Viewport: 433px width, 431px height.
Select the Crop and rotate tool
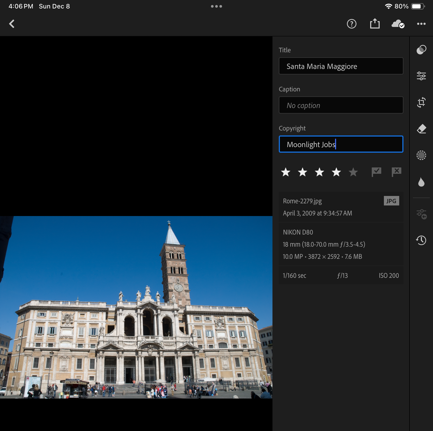421,102
